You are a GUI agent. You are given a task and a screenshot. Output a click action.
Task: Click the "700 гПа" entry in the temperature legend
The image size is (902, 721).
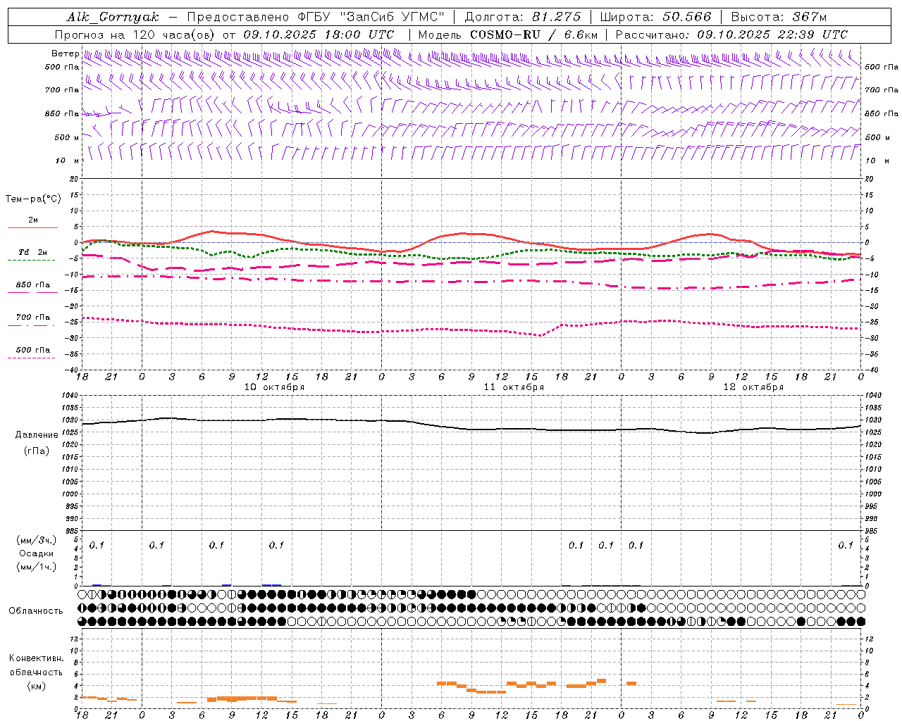click(x=32, y=318)
